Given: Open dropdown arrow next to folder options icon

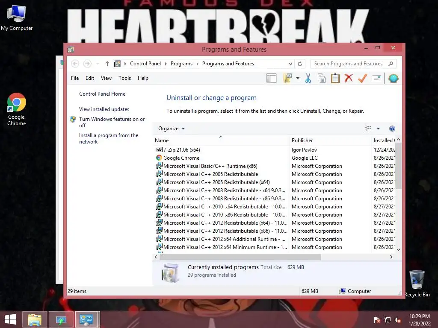Looking at the screenshot, I should tap(298, 79).
